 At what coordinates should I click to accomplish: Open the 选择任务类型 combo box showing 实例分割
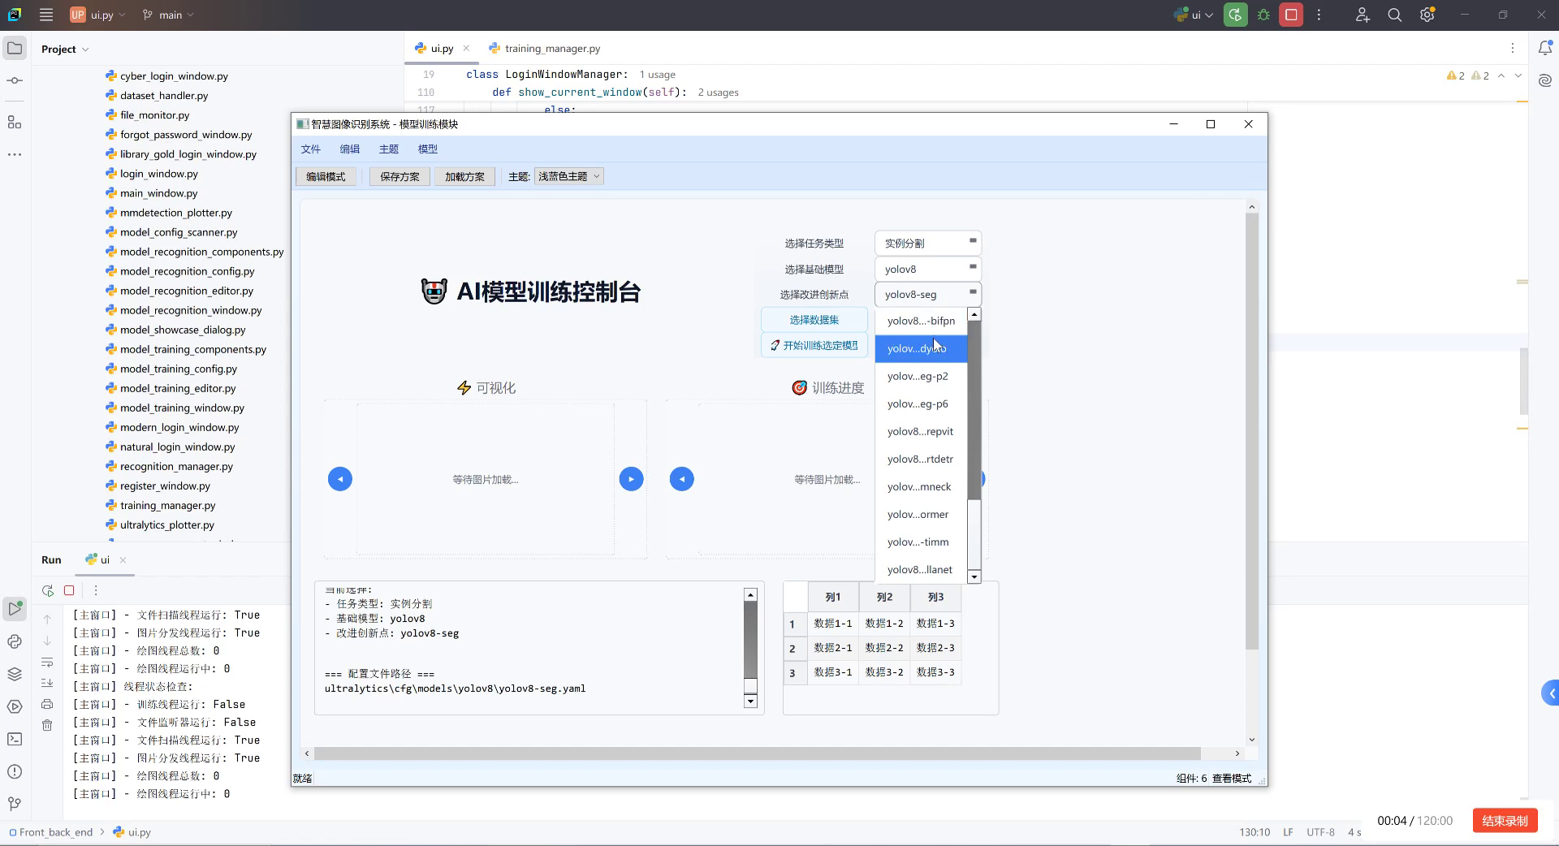tap(928, 243)
